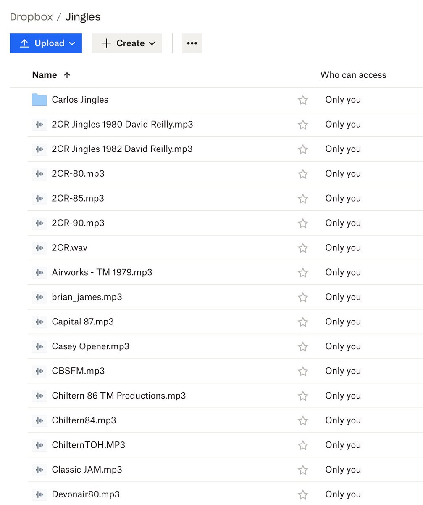Click audio icon for Classic JAM.mp3
Image resolution: width=423 pixels, height=505 pixels.
click(x=39, y=470)
